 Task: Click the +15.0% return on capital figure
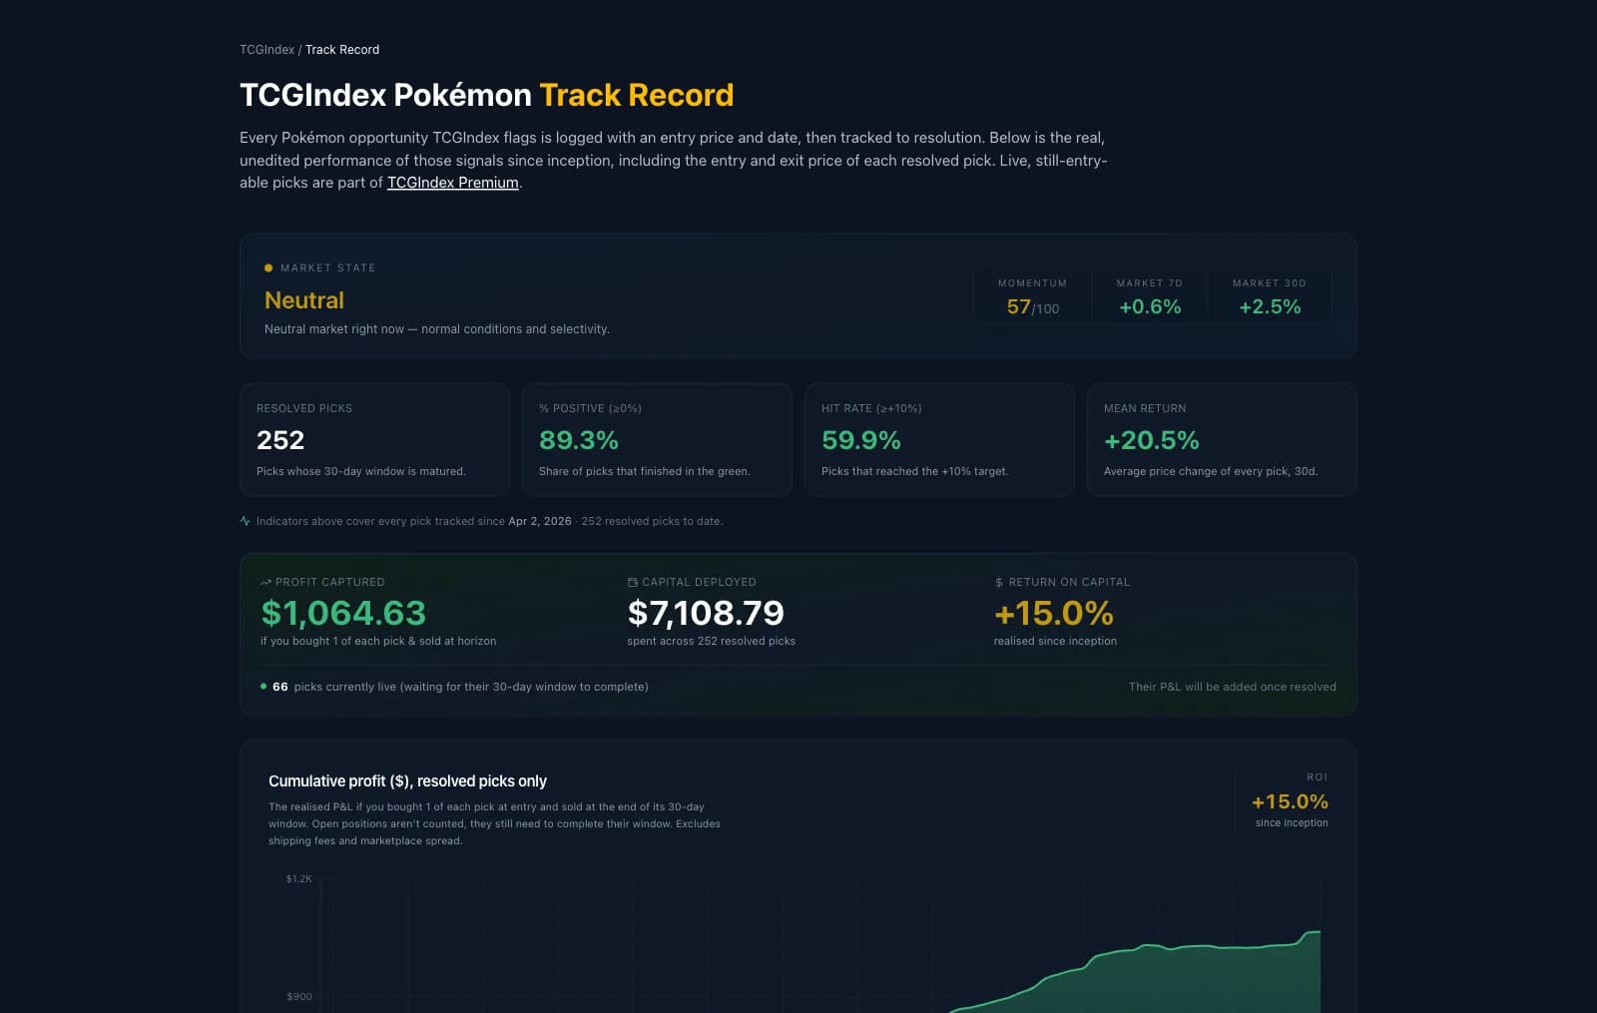(1054, 613)
